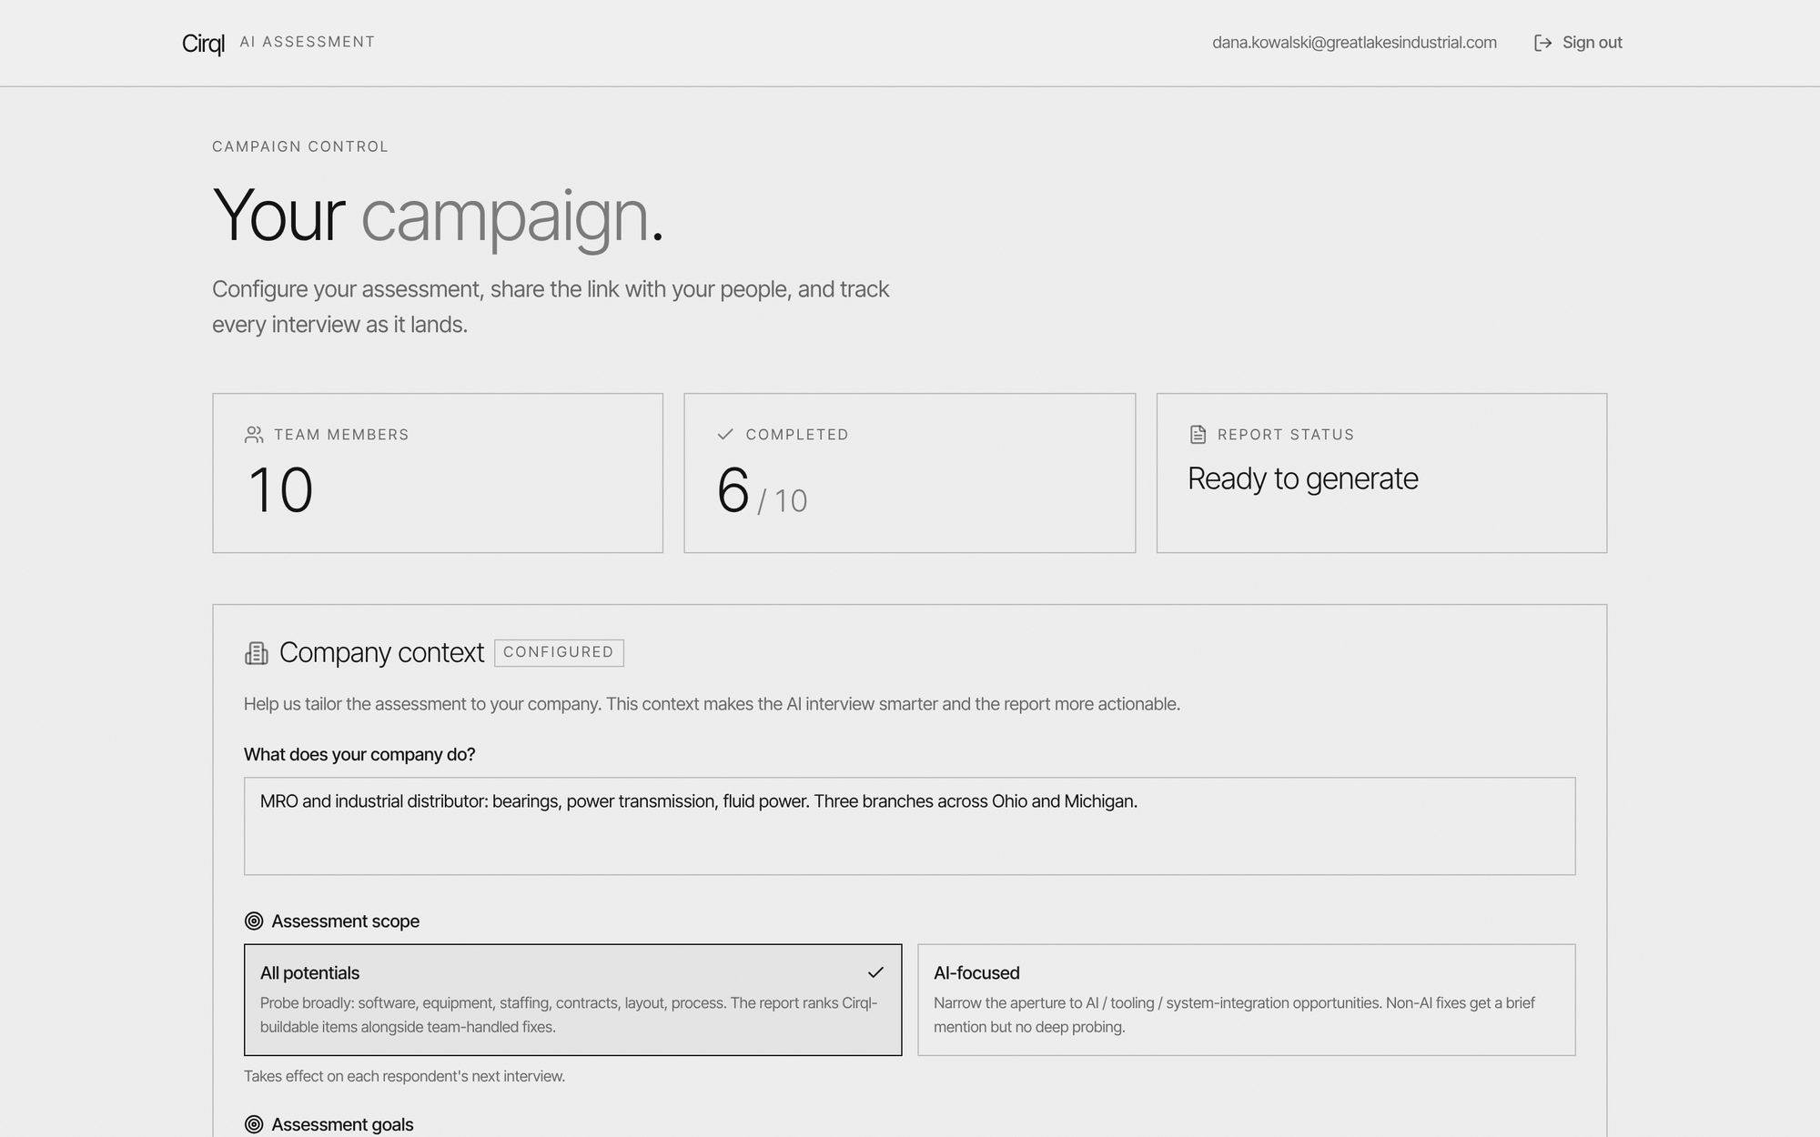The height and width of the screenshot is (1137, 1820).
Task: Click the Ready to generate status text
Action: (1303, 478)
